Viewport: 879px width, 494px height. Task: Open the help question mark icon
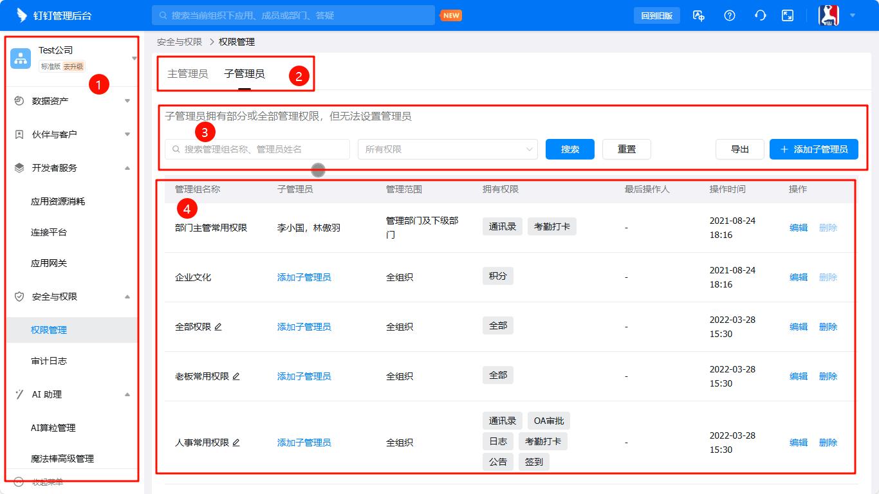click(729, 14)
